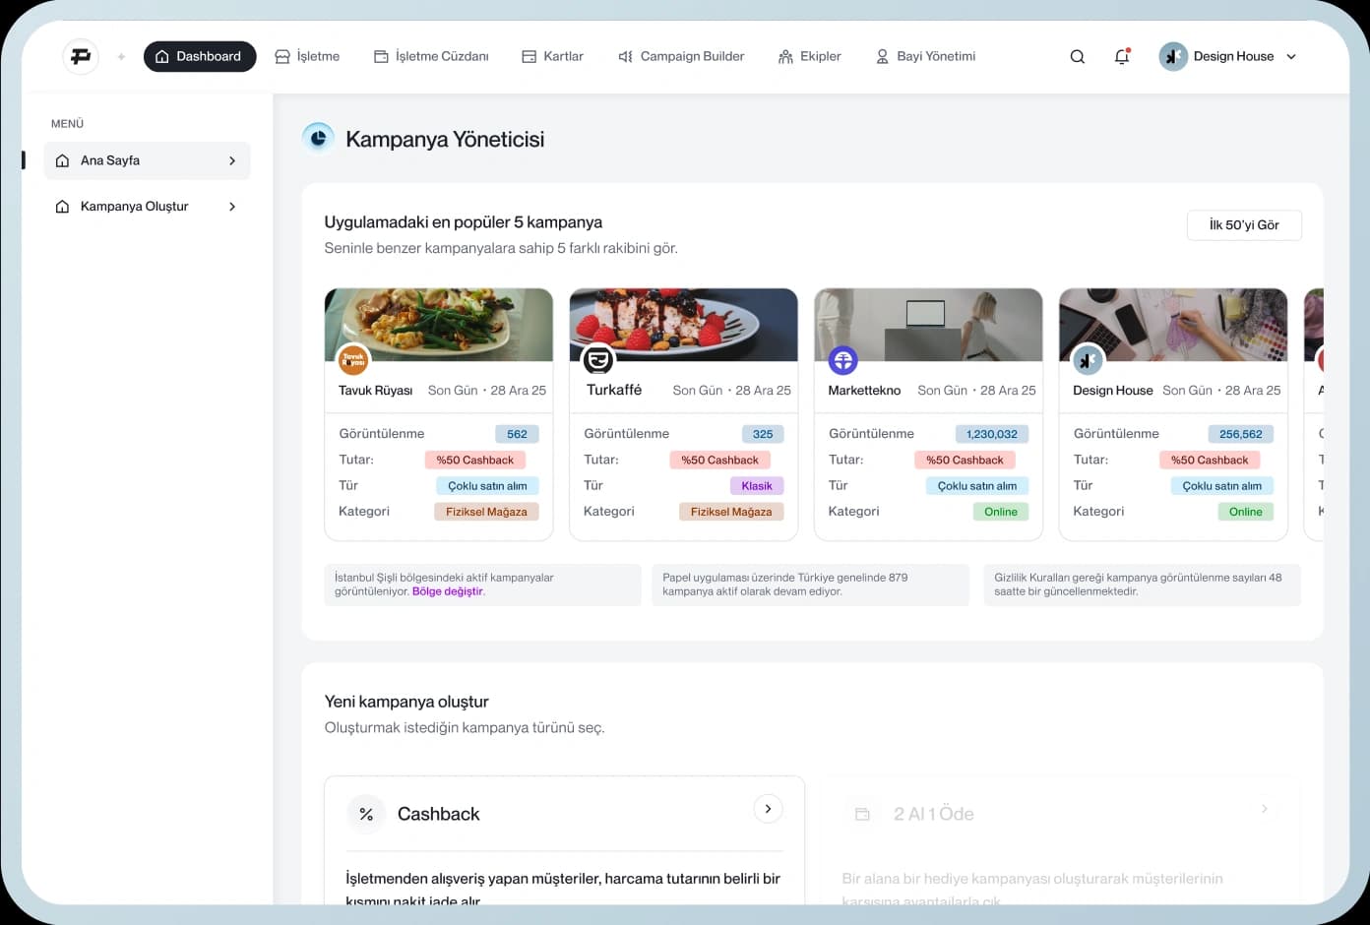Expand the Ana Sayfa sidebar item
Image resolution: width=1370 pixels, height=925 pixels.
click(232, 160)
